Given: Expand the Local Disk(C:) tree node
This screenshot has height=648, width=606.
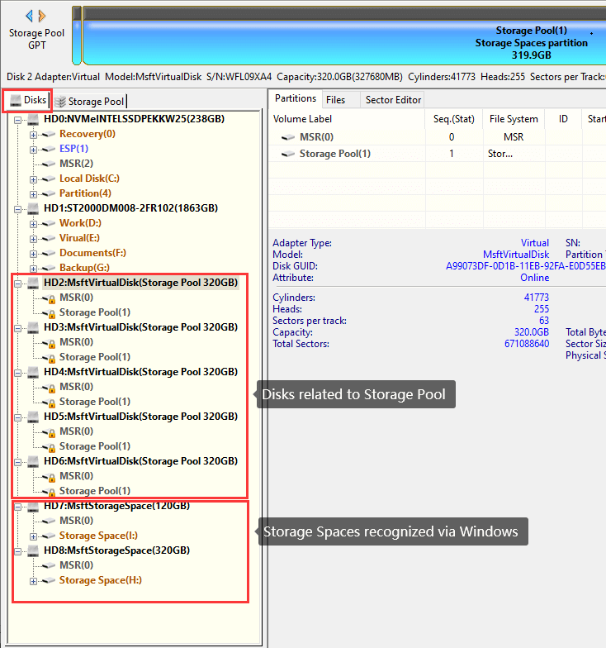Looking at the screenshot, I should [x=34, y=179].
